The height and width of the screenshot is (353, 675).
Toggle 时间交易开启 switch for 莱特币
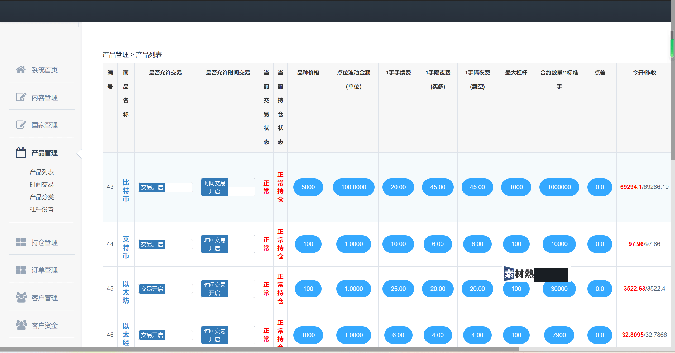coord(228,244)
